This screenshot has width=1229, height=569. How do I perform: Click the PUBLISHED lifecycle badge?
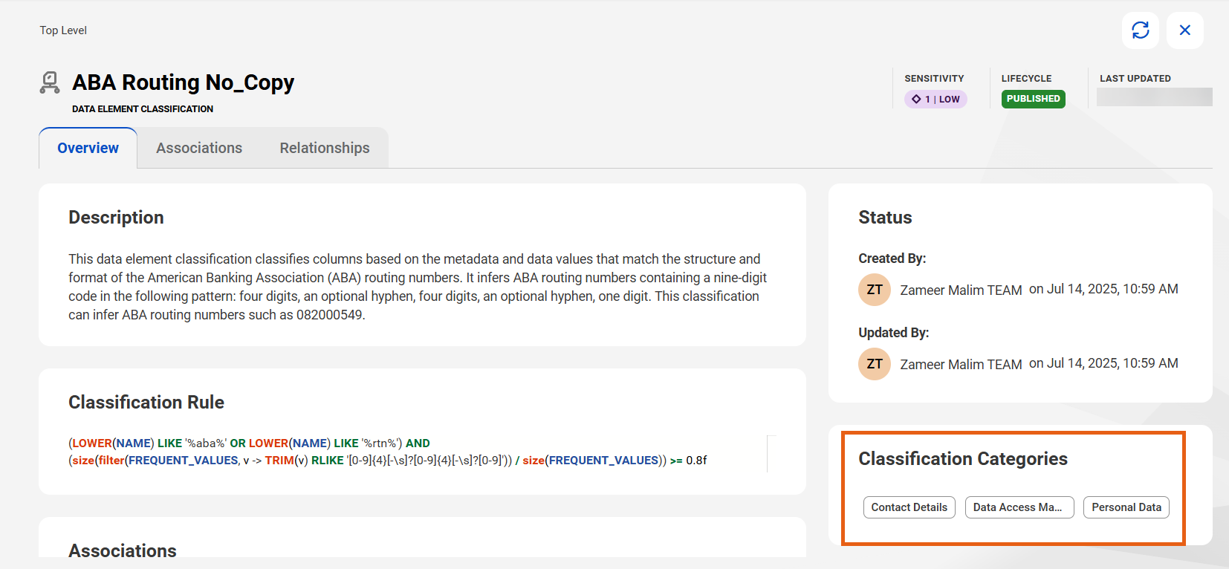click(1033, 99)
